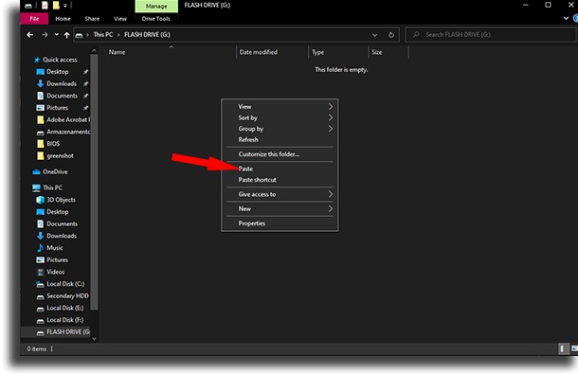The height and width of the screenshot is (374, 578).
Task: Sort by the Type column header
Action: [317, 52]
